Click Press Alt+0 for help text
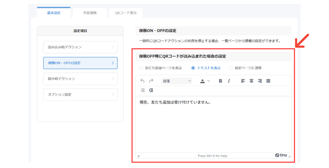The image size is (329, 168). [212, 156]
